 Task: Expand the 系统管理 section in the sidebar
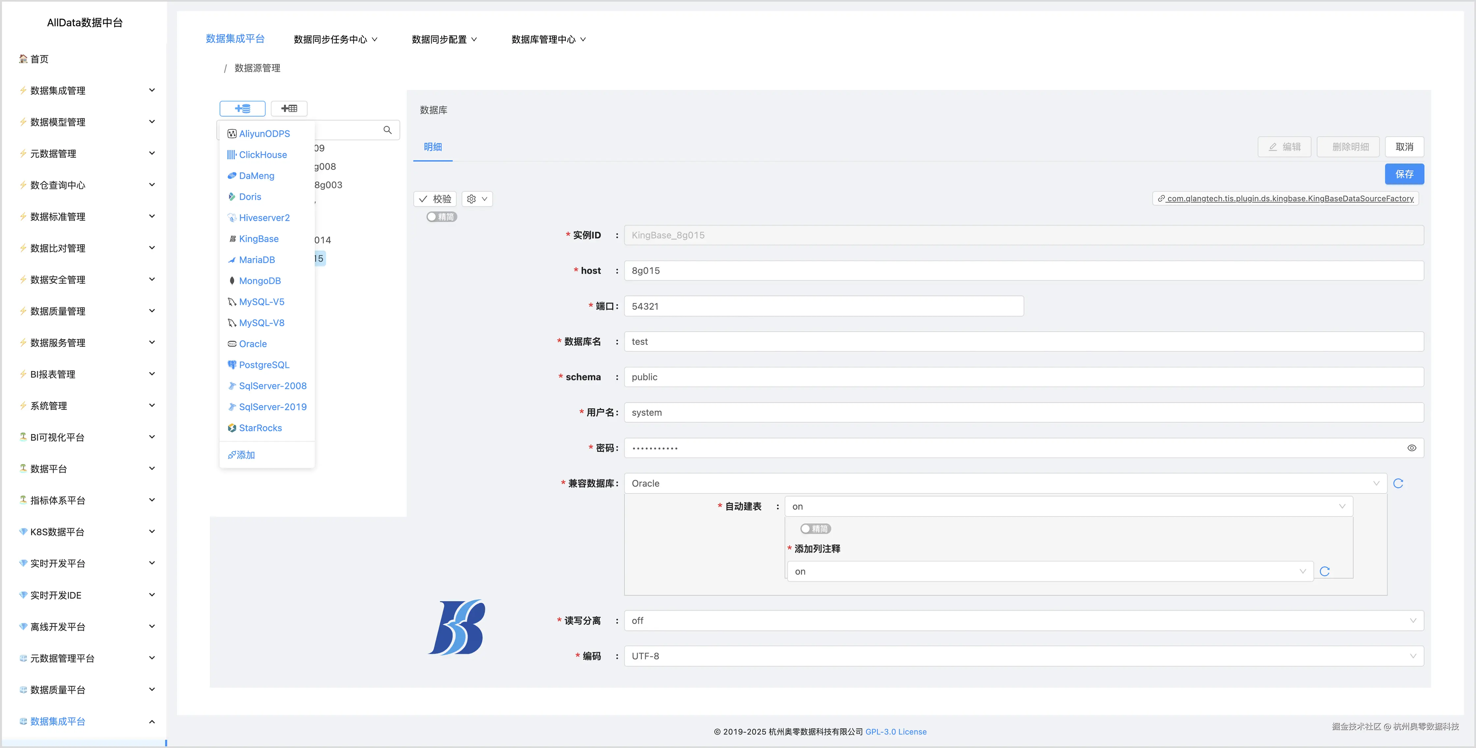coord(86,405)
